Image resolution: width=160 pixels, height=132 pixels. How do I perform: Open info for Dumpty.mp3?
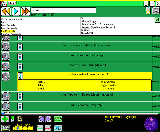[20, 67]
